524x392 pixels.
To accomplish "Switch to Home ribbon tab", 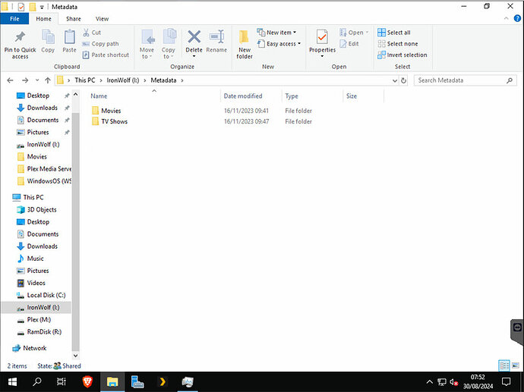I will [43, 19].
